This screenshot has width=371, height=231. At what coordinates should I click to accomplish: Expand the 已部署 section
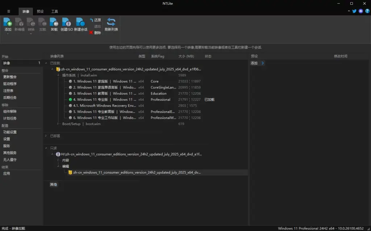[x=45, y=136]
